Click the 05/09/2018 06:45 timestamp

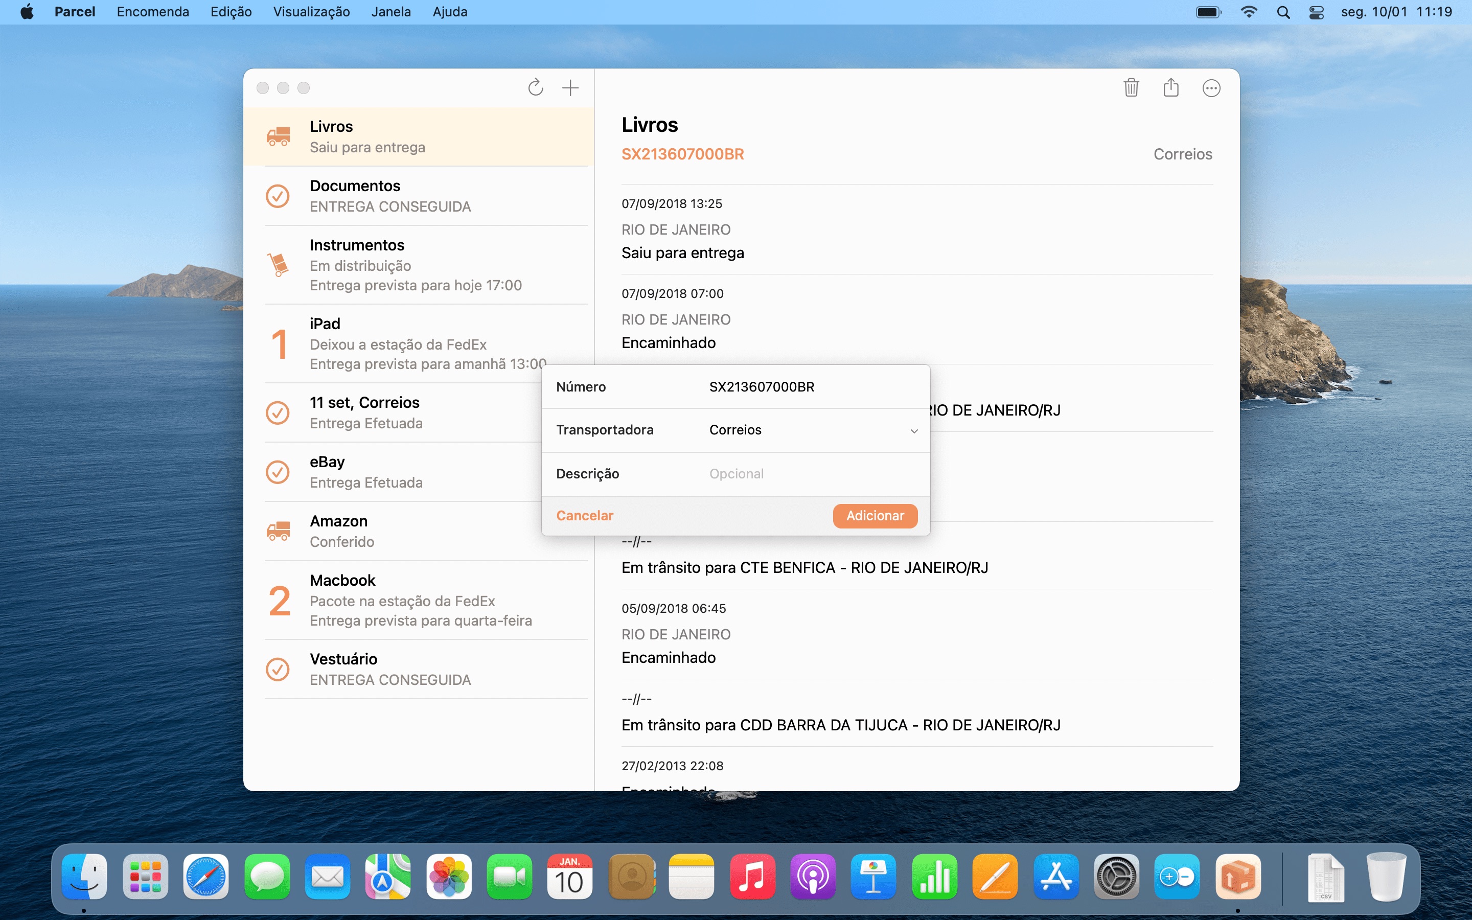pyautogui.click(x=673, y=608)
